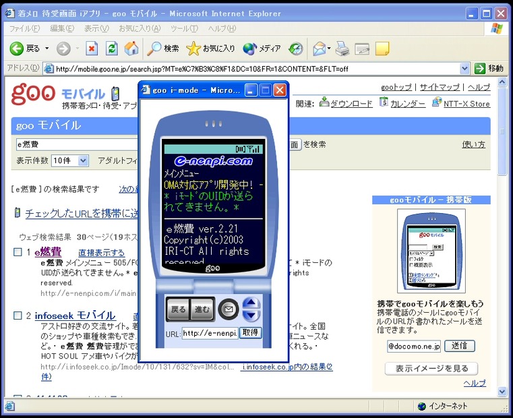Click the Print icon in toolbar

[342, 49]
